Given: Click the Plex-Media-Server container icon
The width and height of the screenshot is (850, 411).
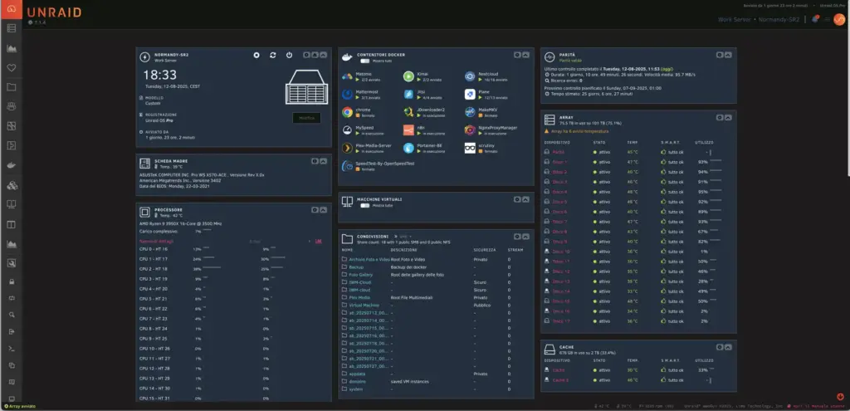Looking at the screenshot, I should 347,147.
